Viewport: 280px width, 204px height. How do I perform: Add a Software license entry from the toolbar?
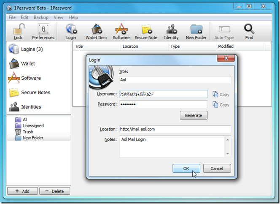(121, 32)
